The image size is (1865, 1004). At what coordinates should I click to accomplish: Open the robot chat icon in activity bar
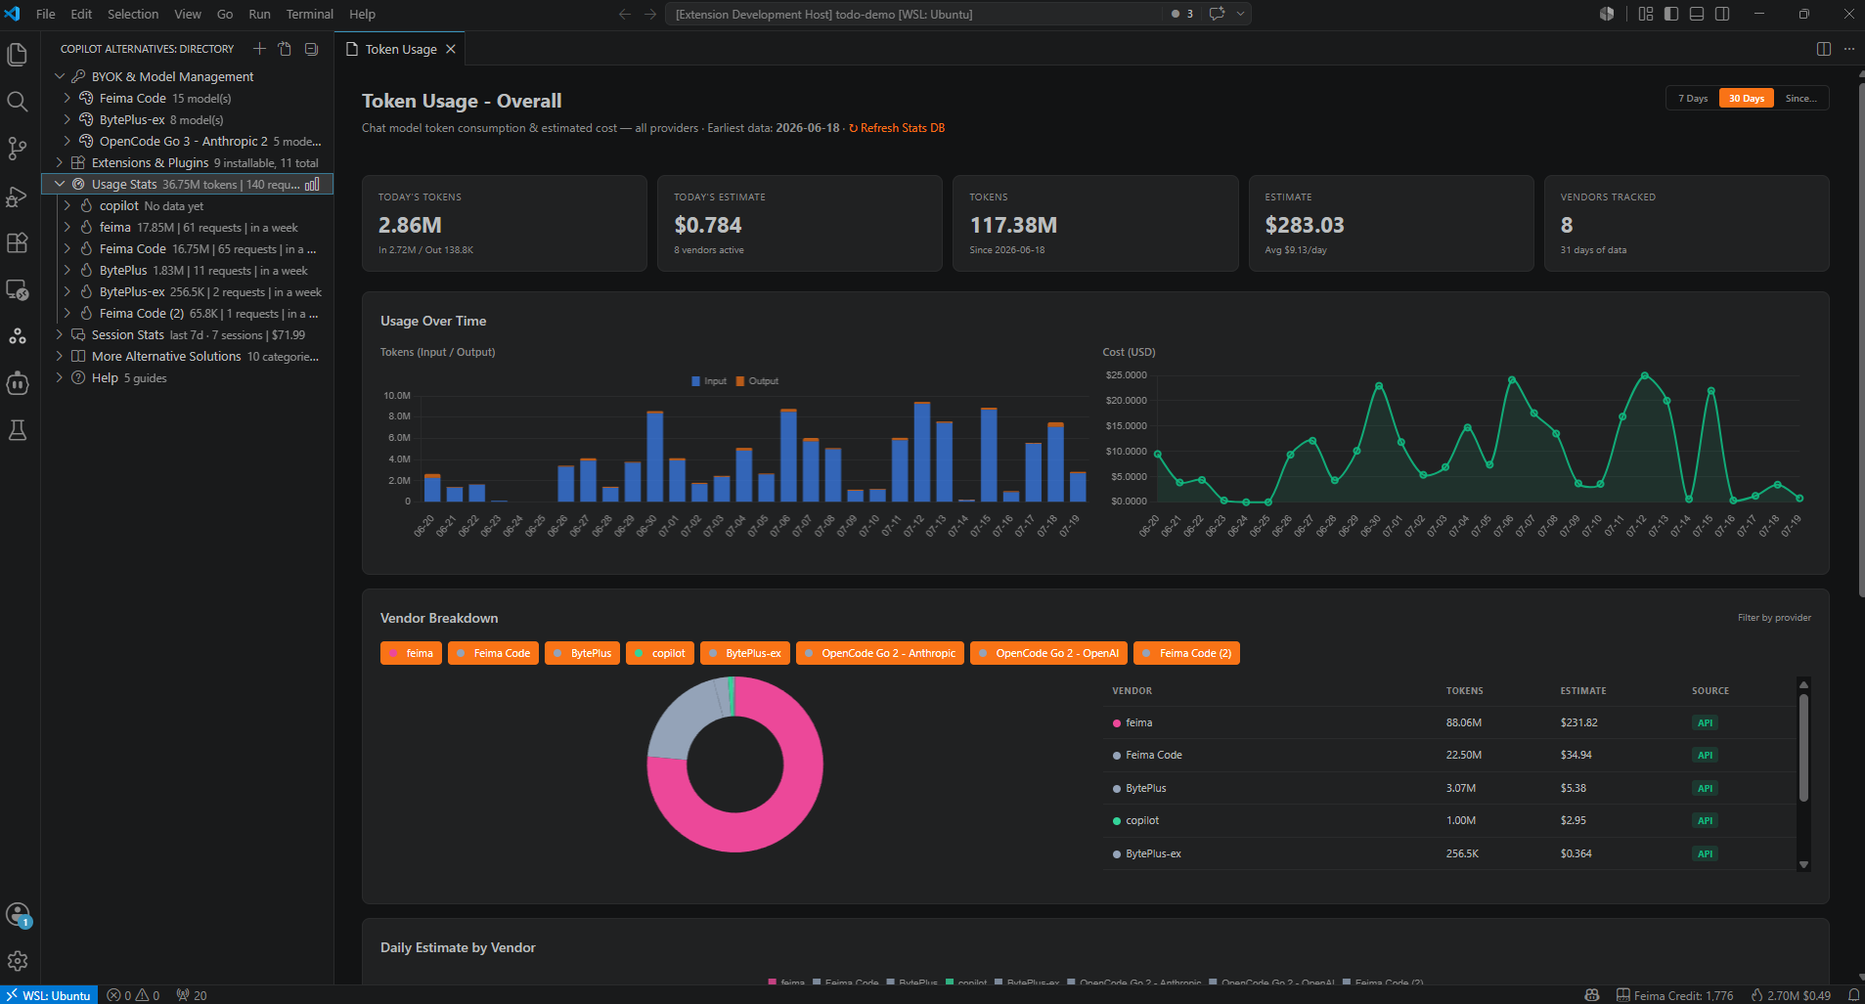[x=18, y=383]
